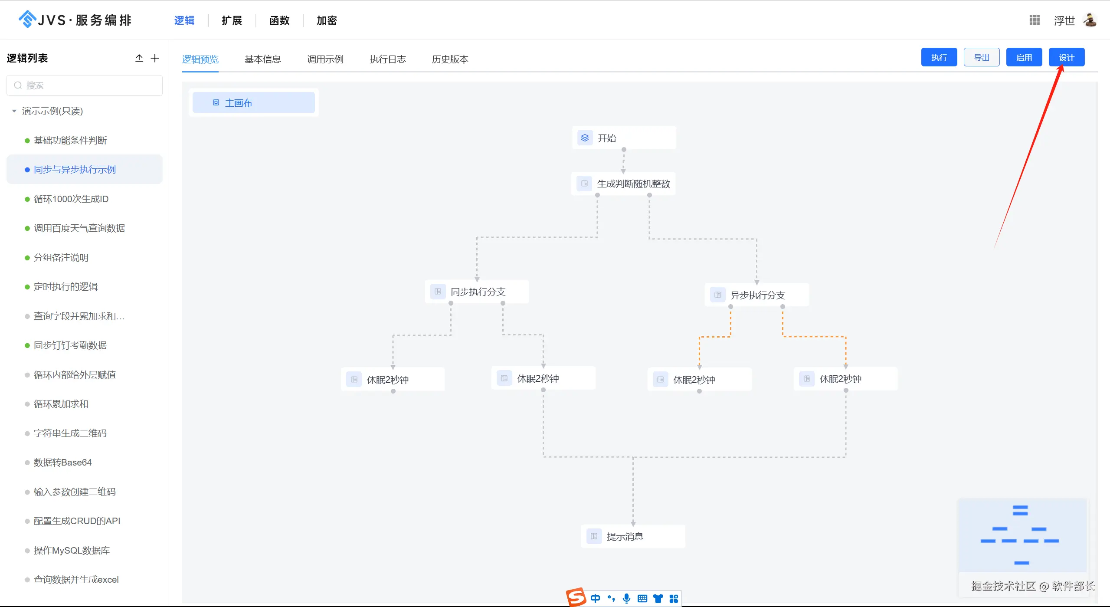The width and height of the screenshot is (1110, 607).
Task: Open 操作MySQL数据库 logic item
Action: tap(72, 551)
